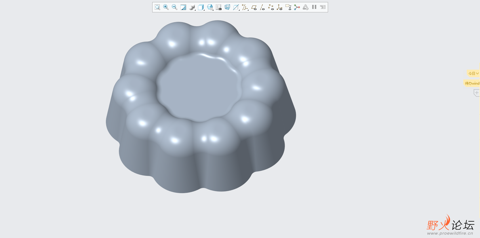Viewport: 480px width, 238px height.
Task: Click the Pause regeneration icon
Action: point(314,7)
